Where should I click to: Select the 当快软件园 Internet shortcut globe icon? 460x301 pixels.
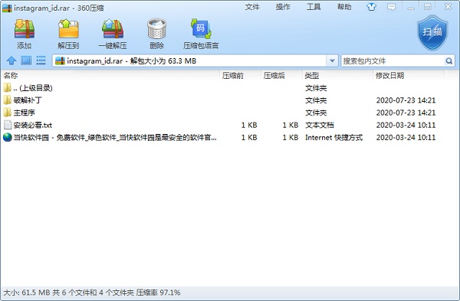8,137
